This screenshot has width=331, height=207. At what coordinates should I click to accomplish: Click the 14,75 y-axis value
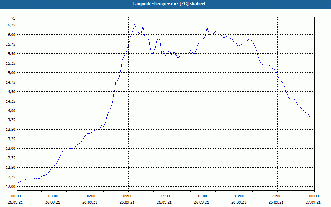(10, 82)
